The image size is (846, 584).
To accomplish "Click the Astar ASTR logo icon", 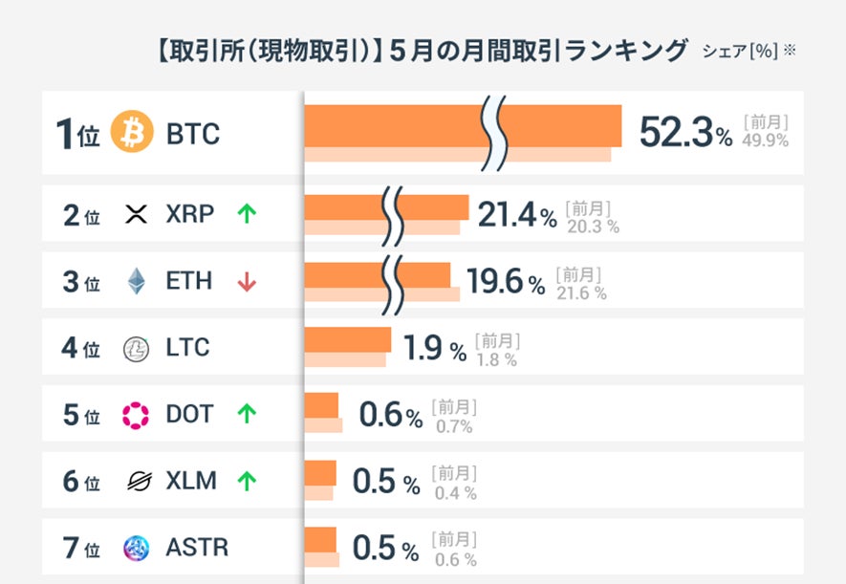I will click(x=137, y=549).
